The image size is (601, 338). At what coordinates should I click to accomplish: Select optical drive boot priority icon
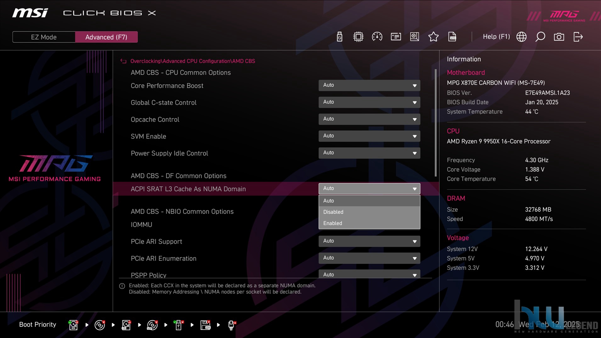click(x=100, y=325)
